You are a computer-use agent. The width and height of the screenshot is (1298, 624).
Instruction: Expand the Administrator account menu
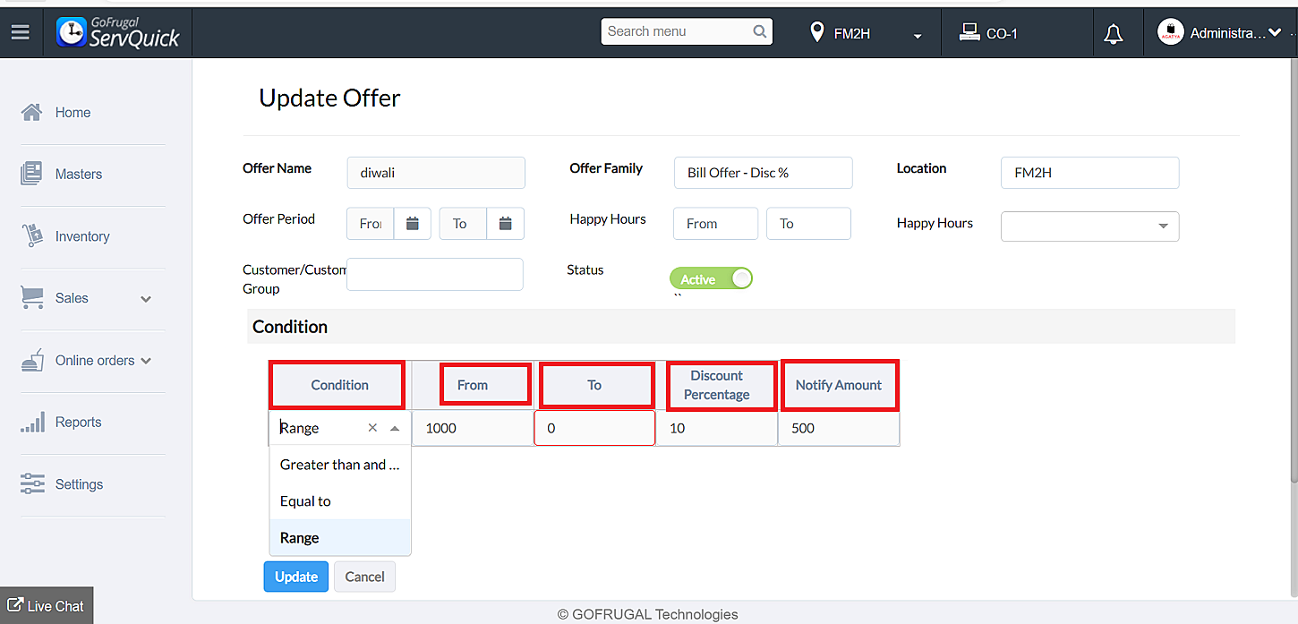click(x=1275, y=33)
